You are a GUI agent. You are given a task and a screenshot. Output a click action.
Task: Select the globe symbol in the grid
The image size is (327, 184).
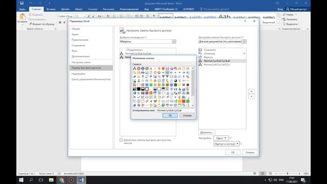coord(159,73)
